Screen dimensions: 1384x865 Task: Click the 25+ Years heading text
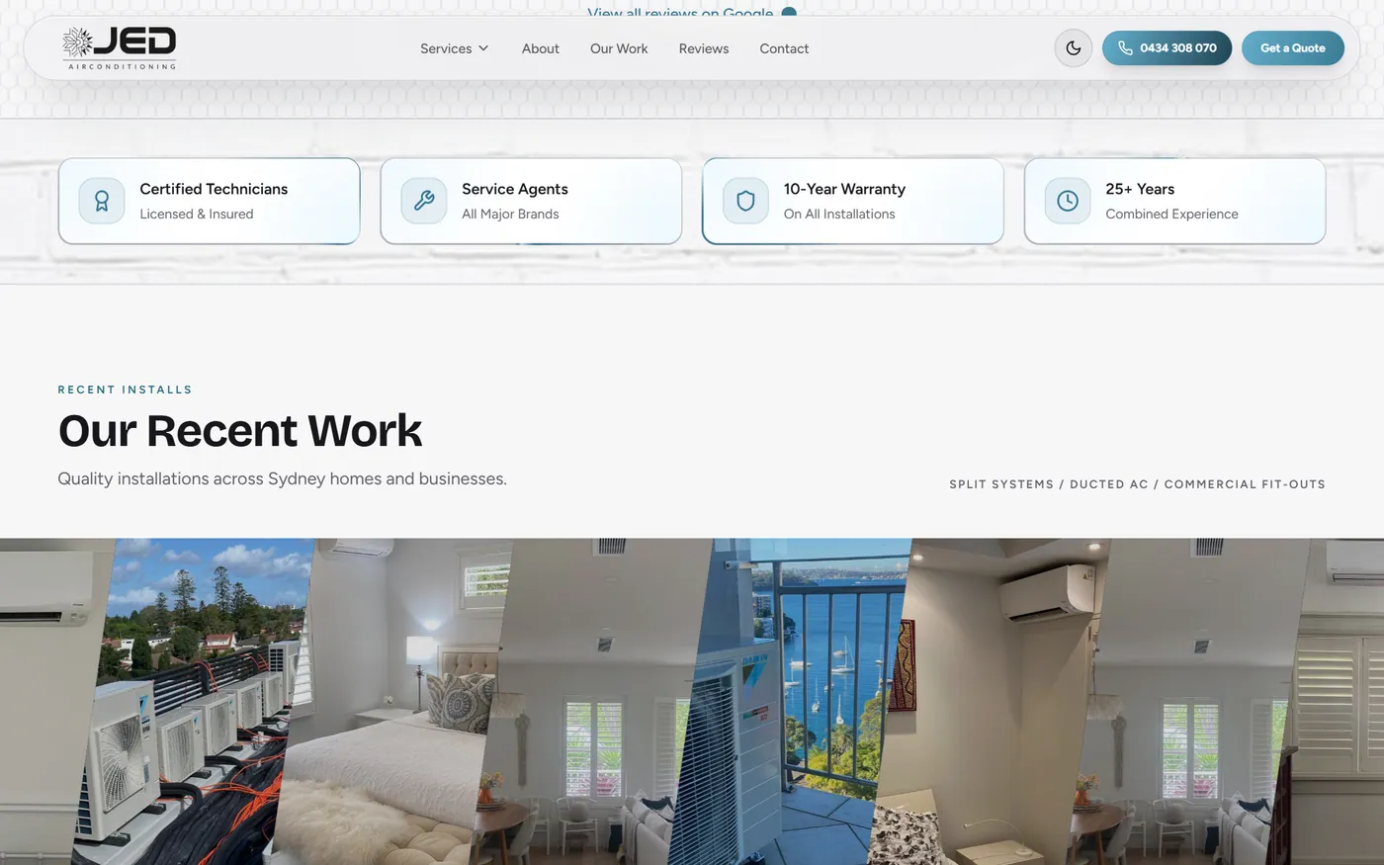point(1140,189)
